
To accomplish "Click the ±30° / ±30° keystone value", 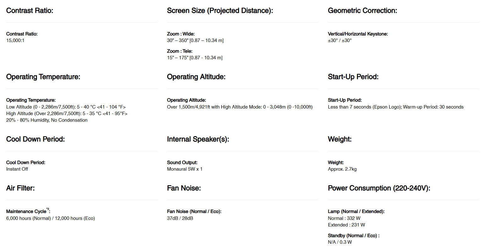I will (339, 40).
